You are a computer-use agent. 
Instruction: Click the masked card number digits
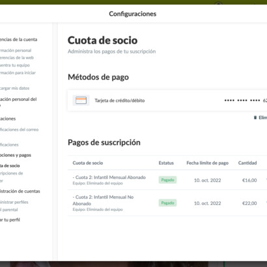[x=246, y=100]
